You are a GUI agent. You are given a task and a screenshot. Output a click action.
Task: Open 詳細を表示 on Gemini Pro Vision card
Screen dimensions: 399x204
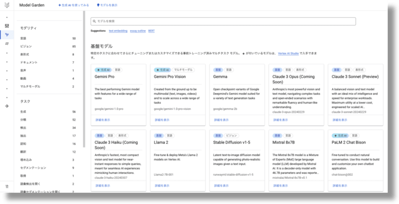pyautogui.click(x=162, y=120)
